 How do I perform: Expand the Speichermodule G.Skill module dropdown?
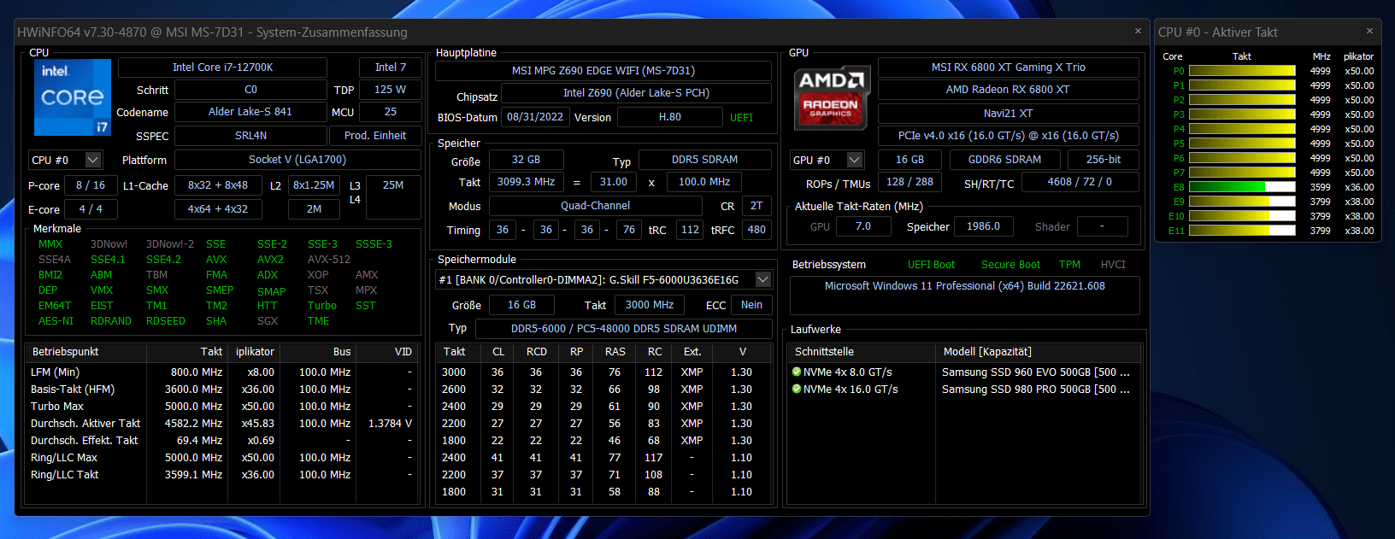tap(763, 279)
